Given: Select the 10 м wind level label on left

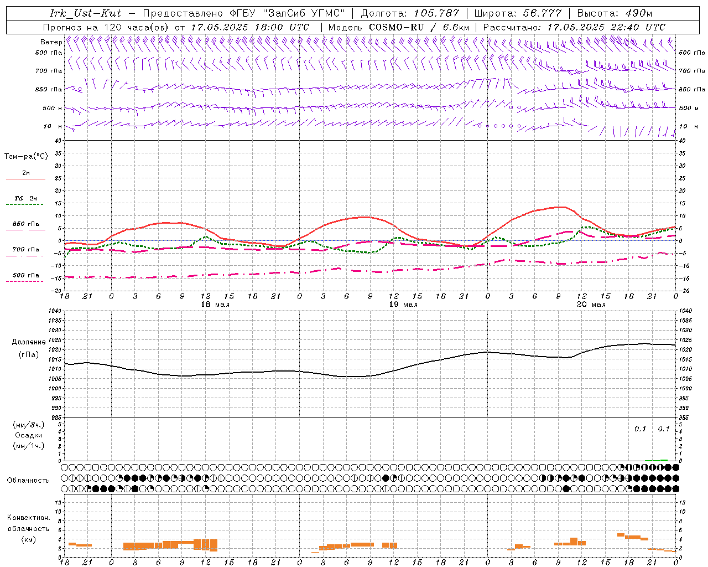Looking at the screenshot, I should tap(53, 126).
